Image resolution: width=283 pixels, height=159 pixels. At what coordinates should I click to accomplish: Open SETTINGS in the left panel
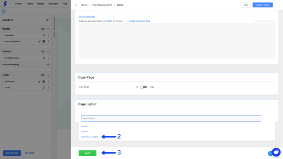30,153
